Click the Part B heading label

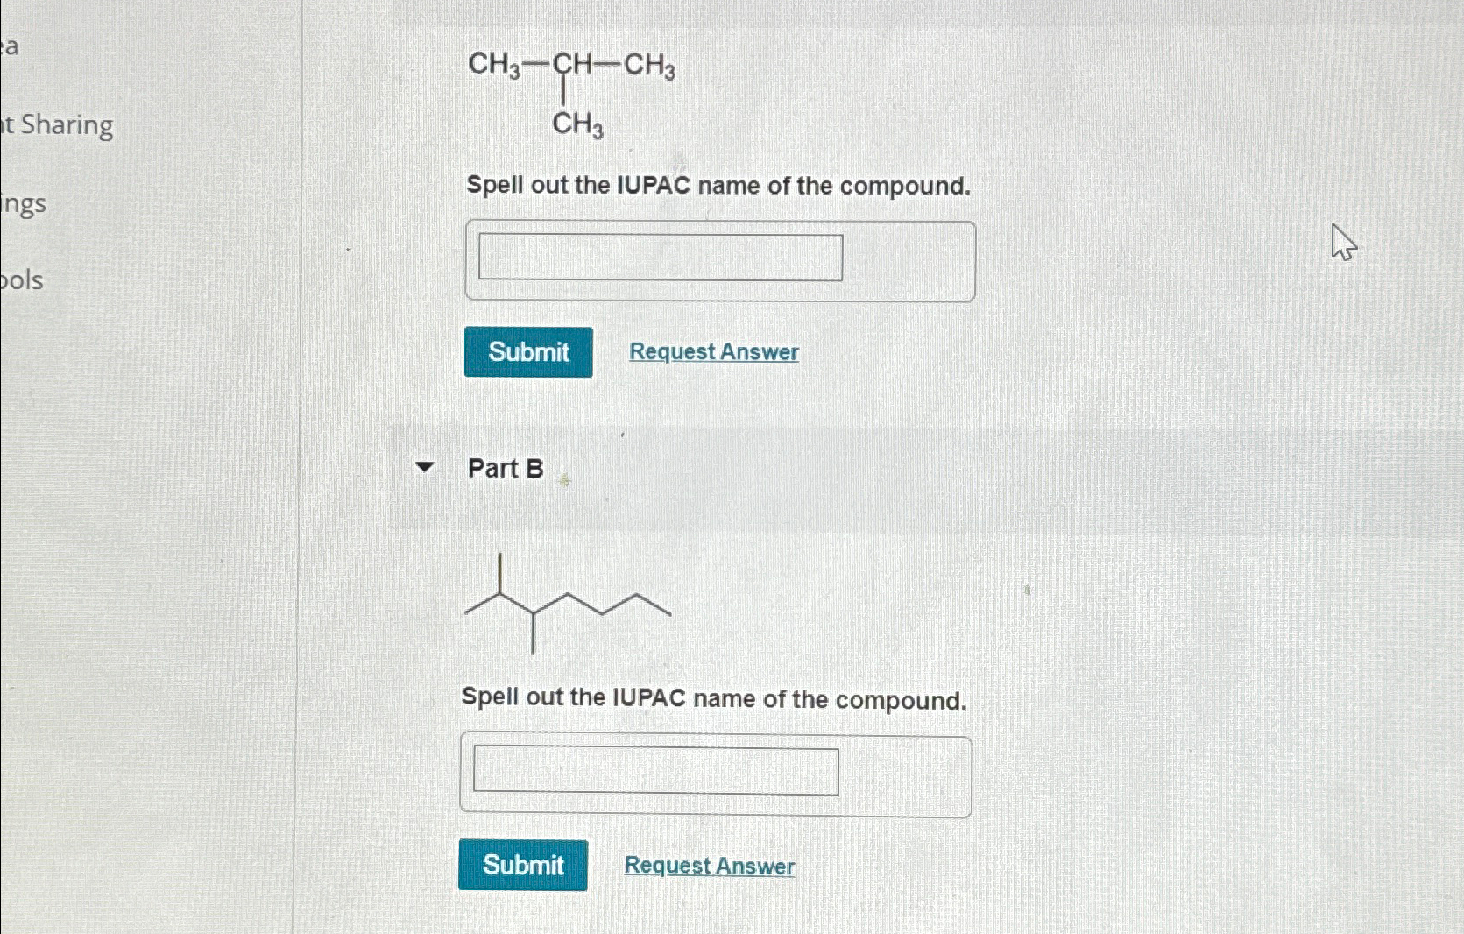coord(505,469)
